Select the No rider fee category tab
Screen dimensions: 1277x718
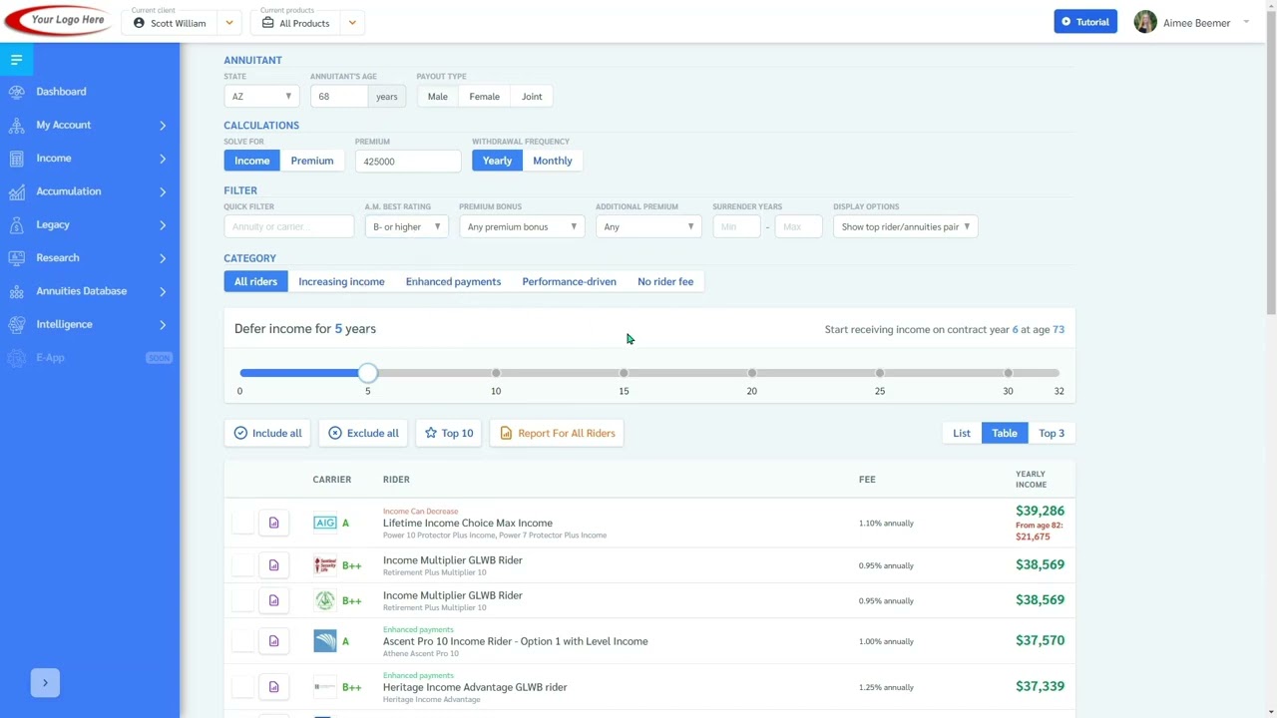point(665,281)
